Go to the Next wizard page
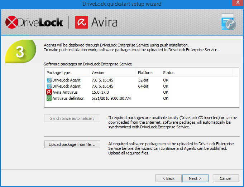 [x=195, y=178]
